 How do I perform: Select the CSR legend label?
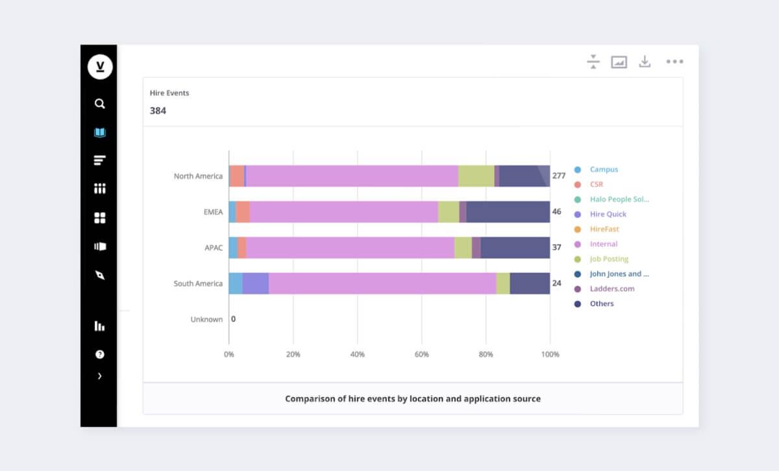pos(596,184)
